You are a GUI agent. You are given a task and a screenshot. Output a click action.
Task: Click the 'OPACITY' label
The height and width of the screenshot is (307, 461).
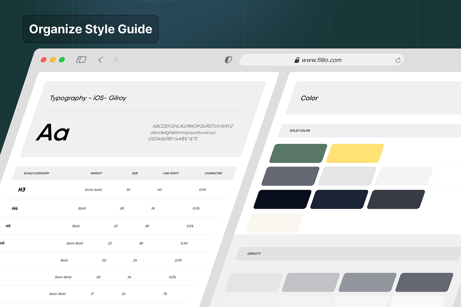point(254,254)
